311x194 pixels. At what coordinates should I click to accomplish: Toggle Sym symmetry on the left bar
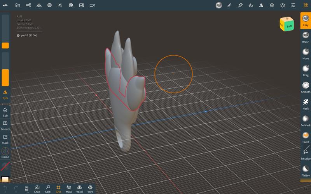click(5, 94)
